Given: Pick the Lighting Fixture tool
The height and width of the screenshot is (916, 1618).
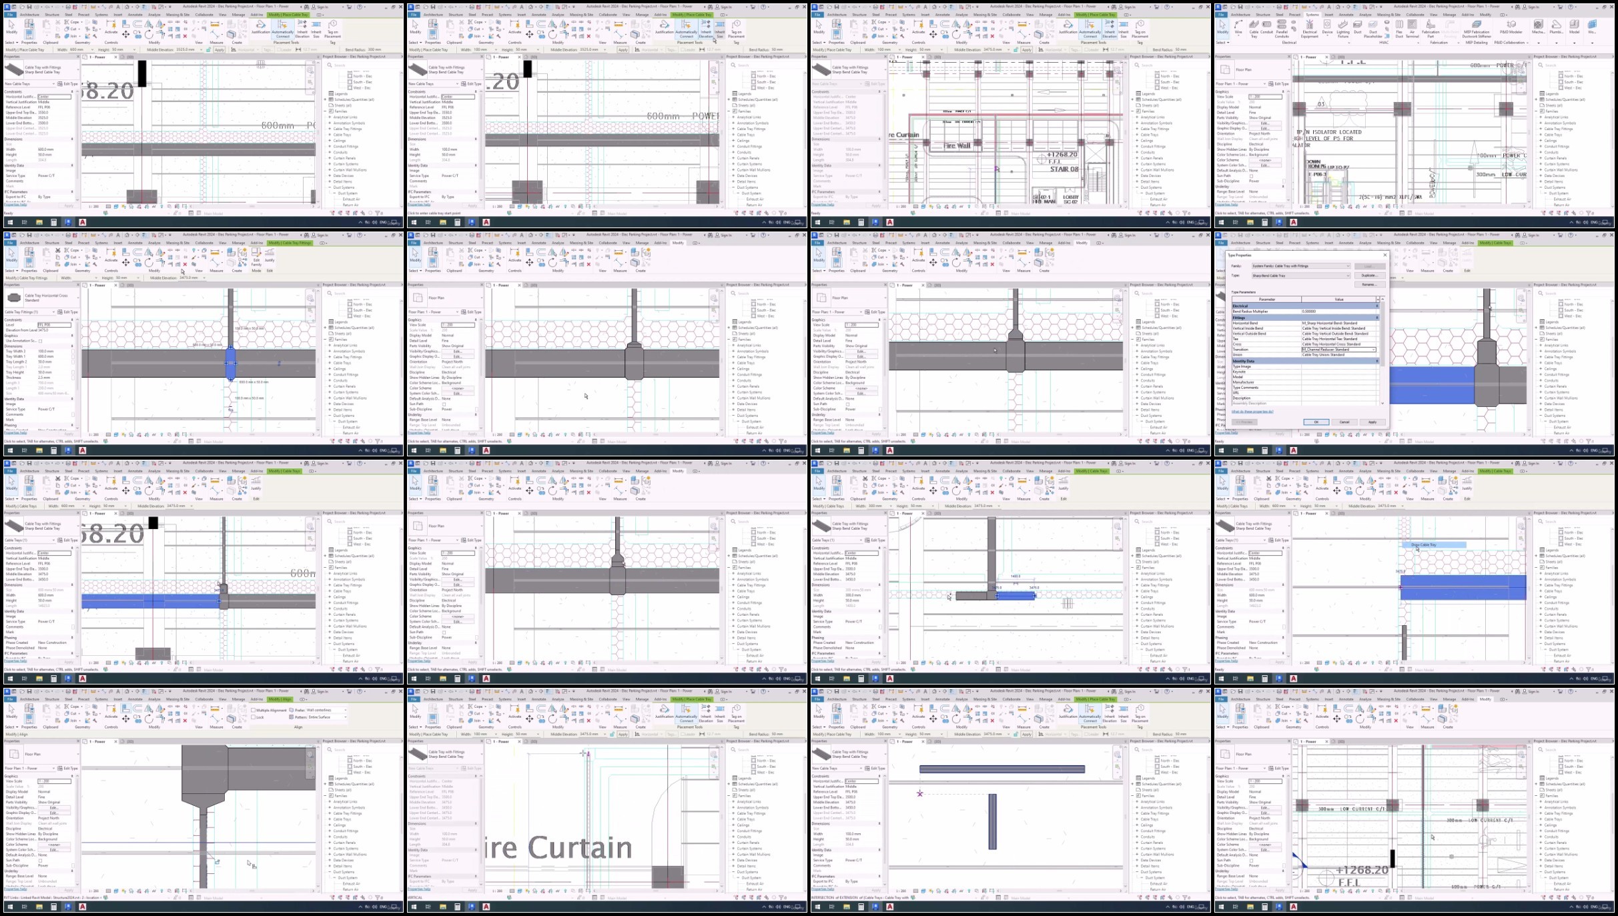Looking at the screenshot, I should click(x=1343, y=29).
